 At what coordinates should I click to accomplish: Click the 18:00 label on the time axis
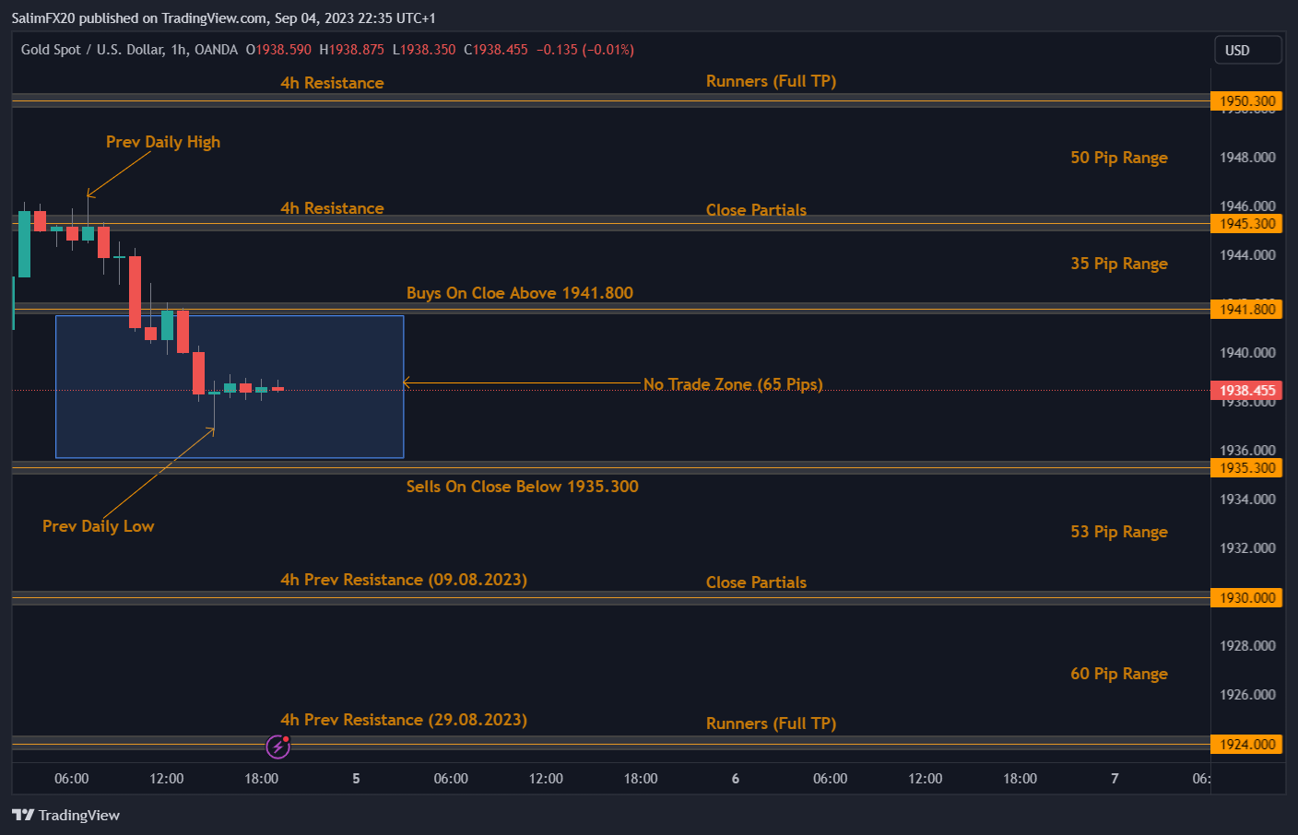pos(261,778)
